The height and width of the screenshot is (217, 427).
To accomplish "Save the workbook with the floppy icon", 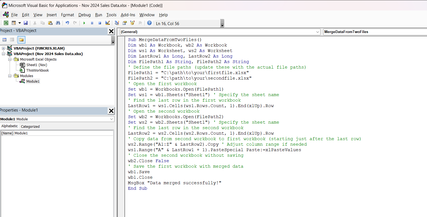I will click(26, 23).
